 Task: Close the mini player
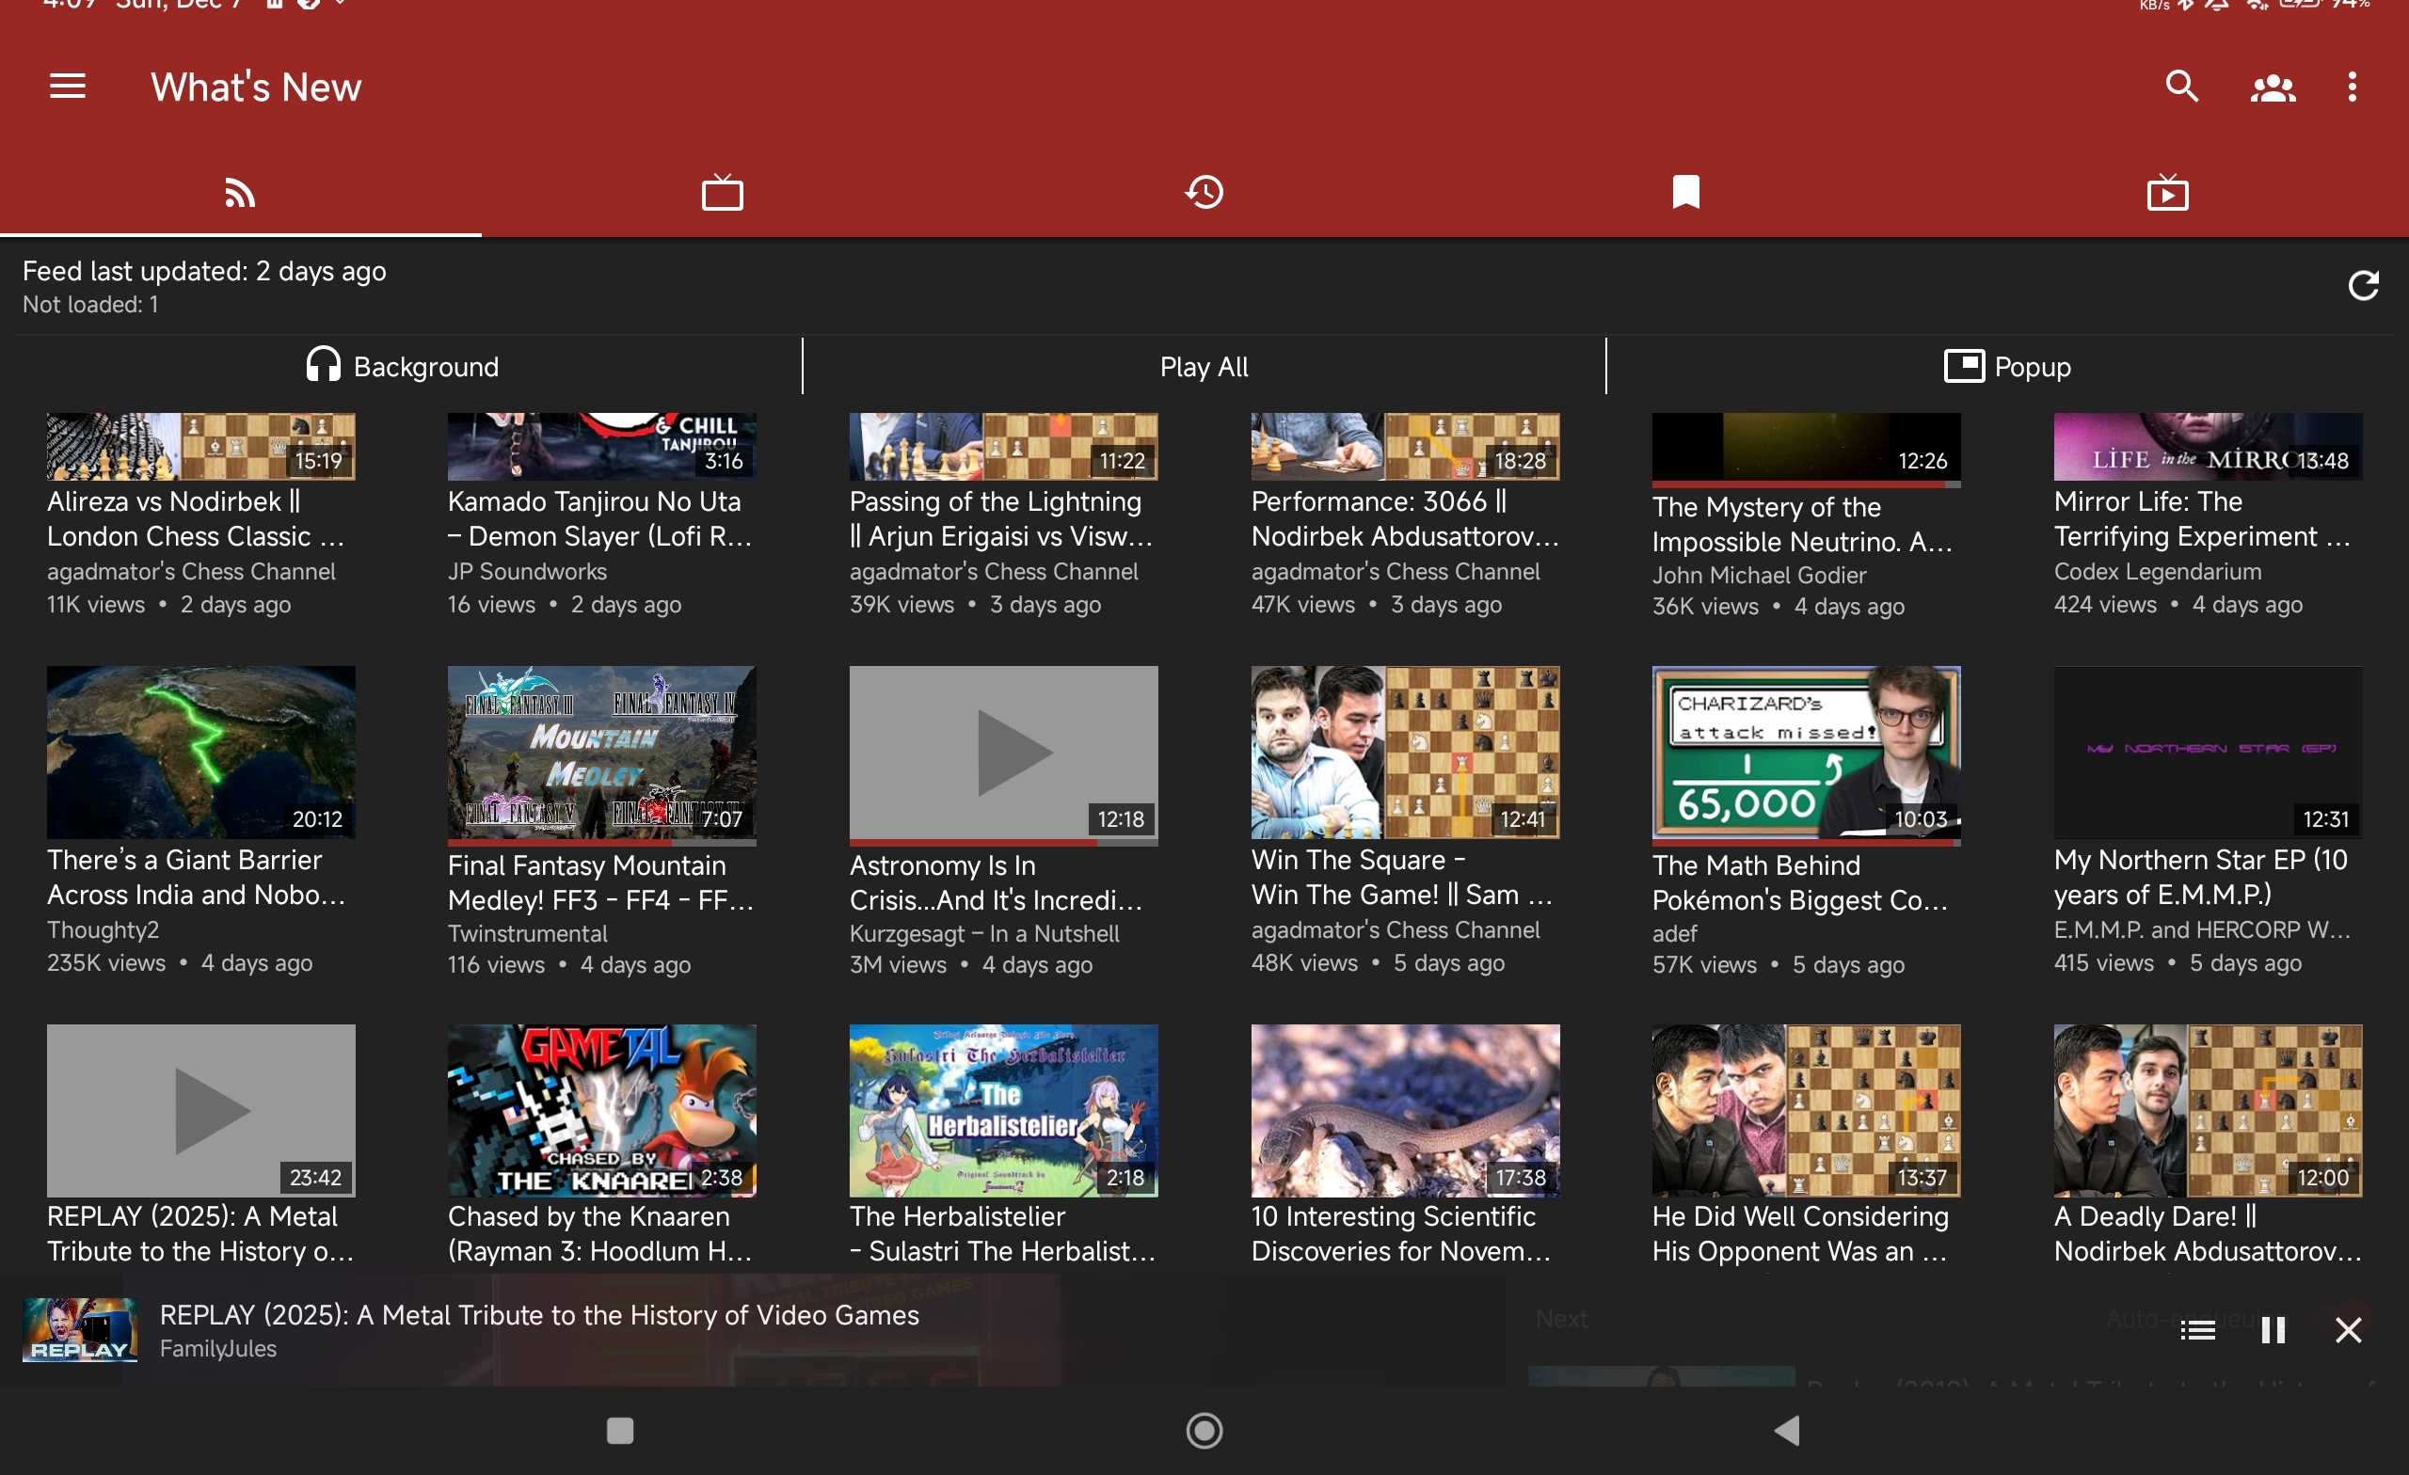(2348, 1329)
